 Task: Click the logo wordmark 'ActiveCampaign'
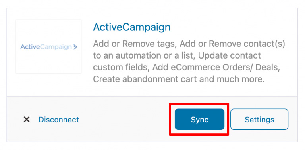click(x=46, y=47)
